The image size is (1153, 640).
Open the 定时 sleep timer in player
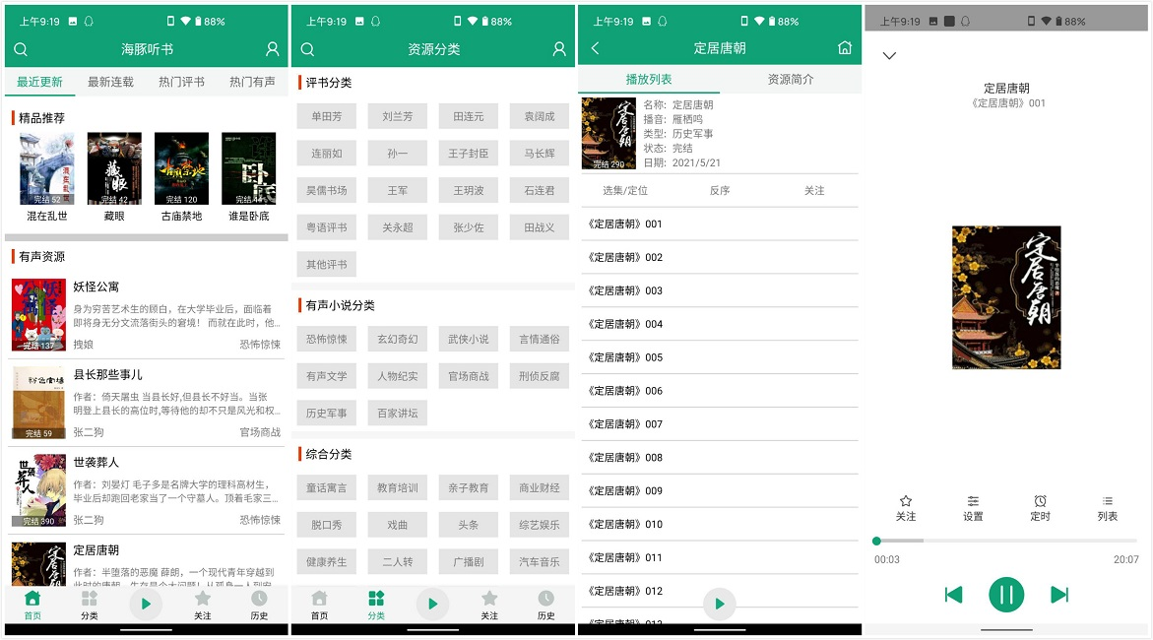coord(1040,507)
